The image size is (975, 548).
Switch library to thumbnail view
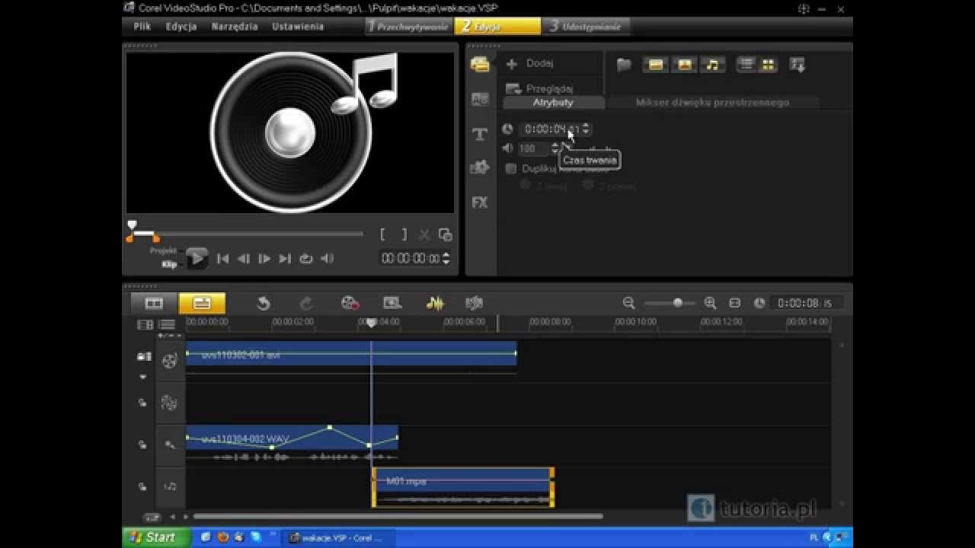tap(768, 65)
